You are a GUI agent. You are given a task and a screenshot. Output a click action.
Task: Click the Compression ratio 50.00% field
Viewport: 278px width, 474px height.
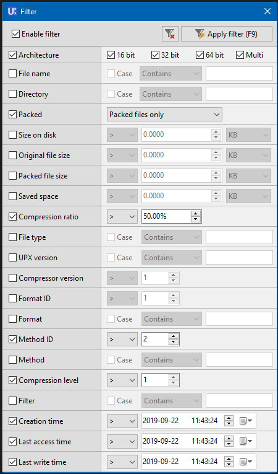pyautogui.click(x=166, y=217)
